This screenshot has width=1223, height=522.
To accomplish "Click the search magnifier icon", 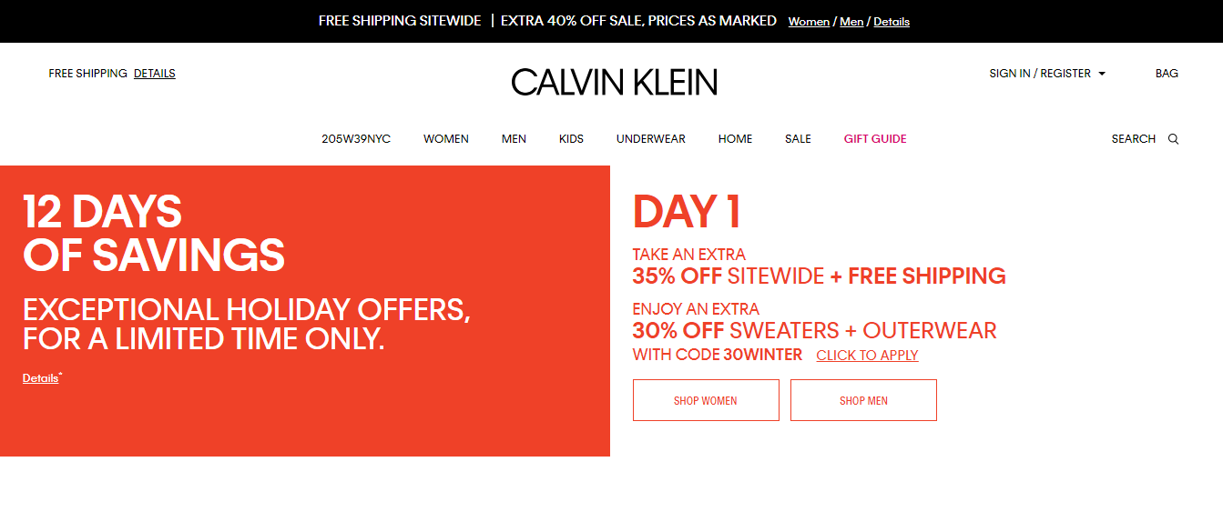I will point(1173,139).
